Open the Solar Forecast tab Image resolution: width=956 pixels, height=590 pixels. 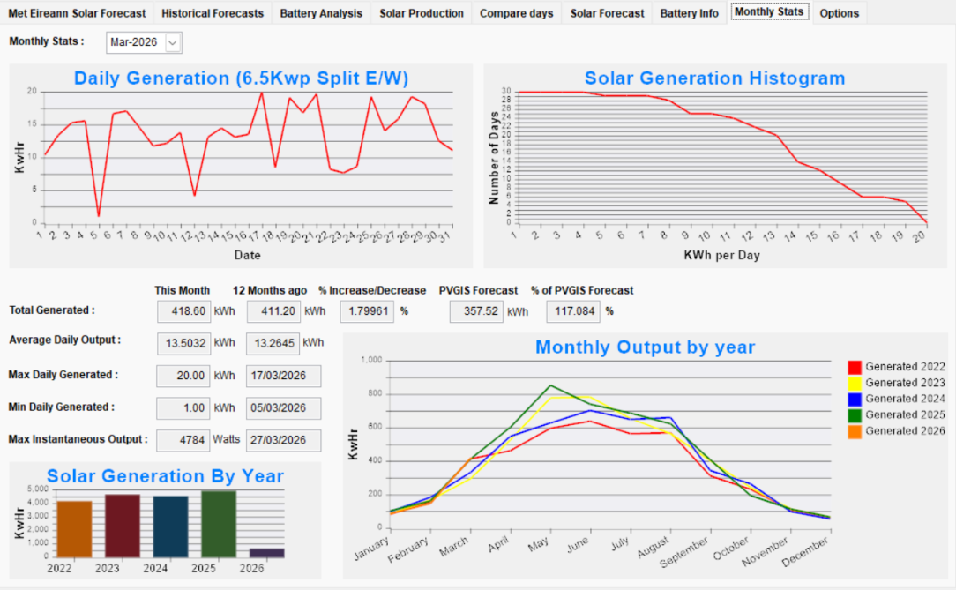click(x=607, y=13)
